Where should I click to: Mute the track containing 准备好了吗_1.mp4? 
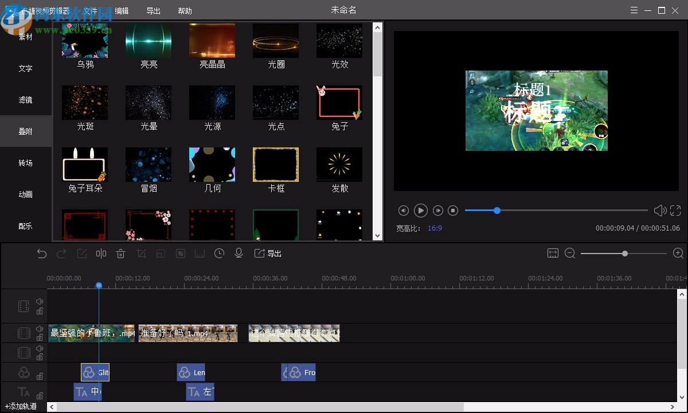point(40,329)
